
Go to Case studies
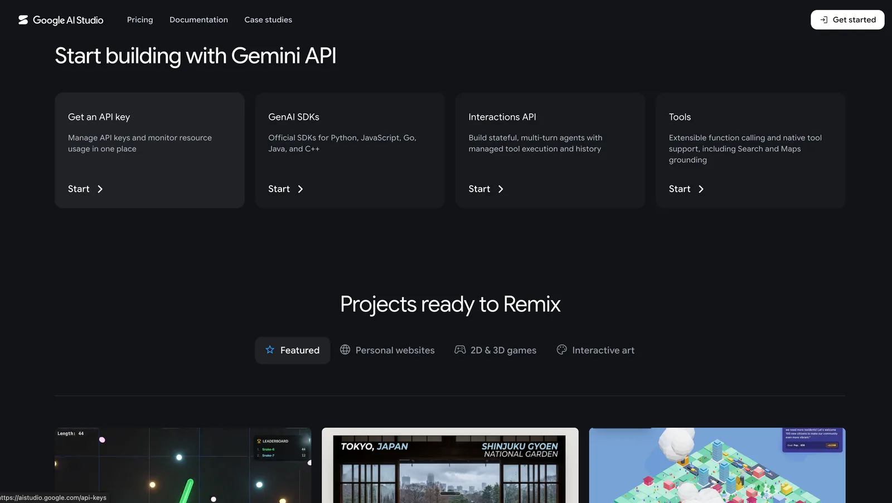click(268, 20)
